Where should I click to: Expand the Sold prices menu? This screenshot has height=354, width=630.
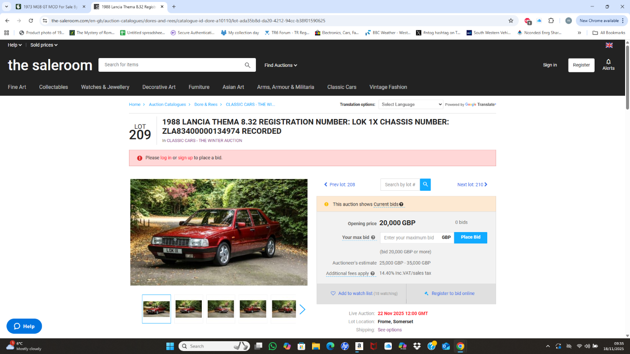[x=44, y=45]
